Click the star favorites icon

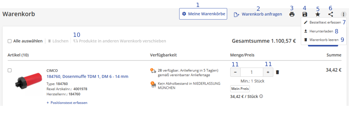[x=318, y=14]
